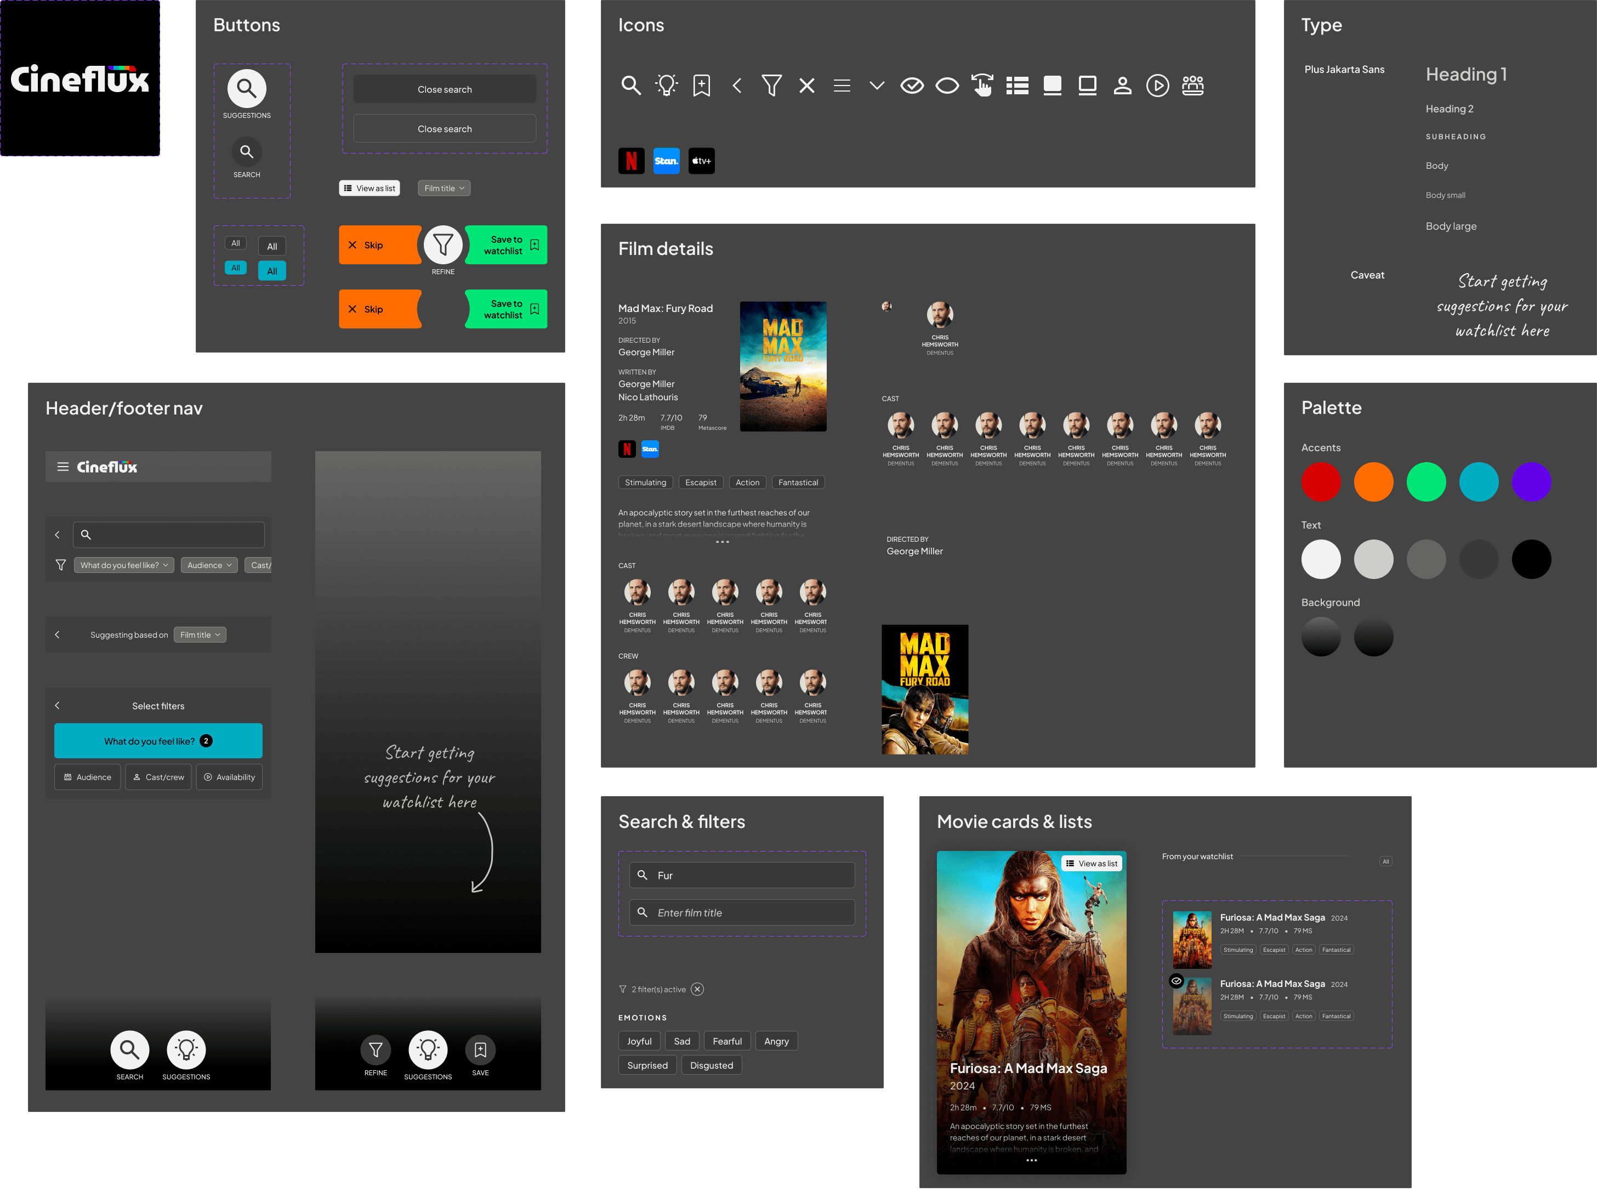The width and height of the screenshot is (1597, 1192).
Task: Click the round Refine funnel button in Buttons
Action: [x=443, y=245]
